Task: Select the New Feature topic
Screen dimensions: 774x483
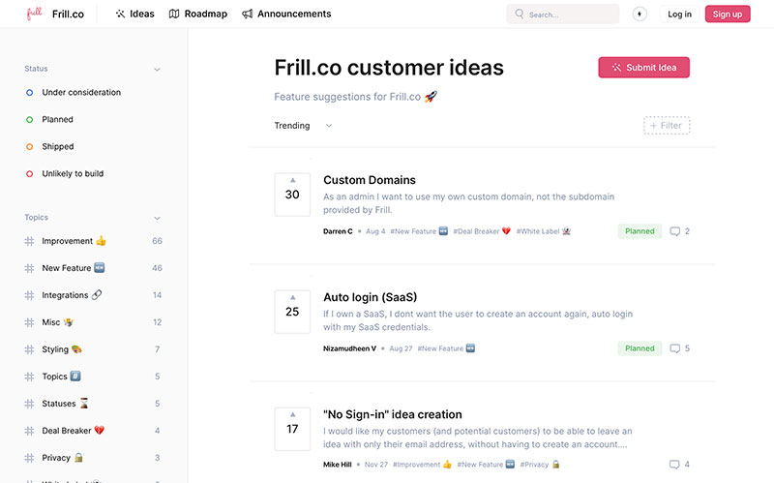Action: 93,268
